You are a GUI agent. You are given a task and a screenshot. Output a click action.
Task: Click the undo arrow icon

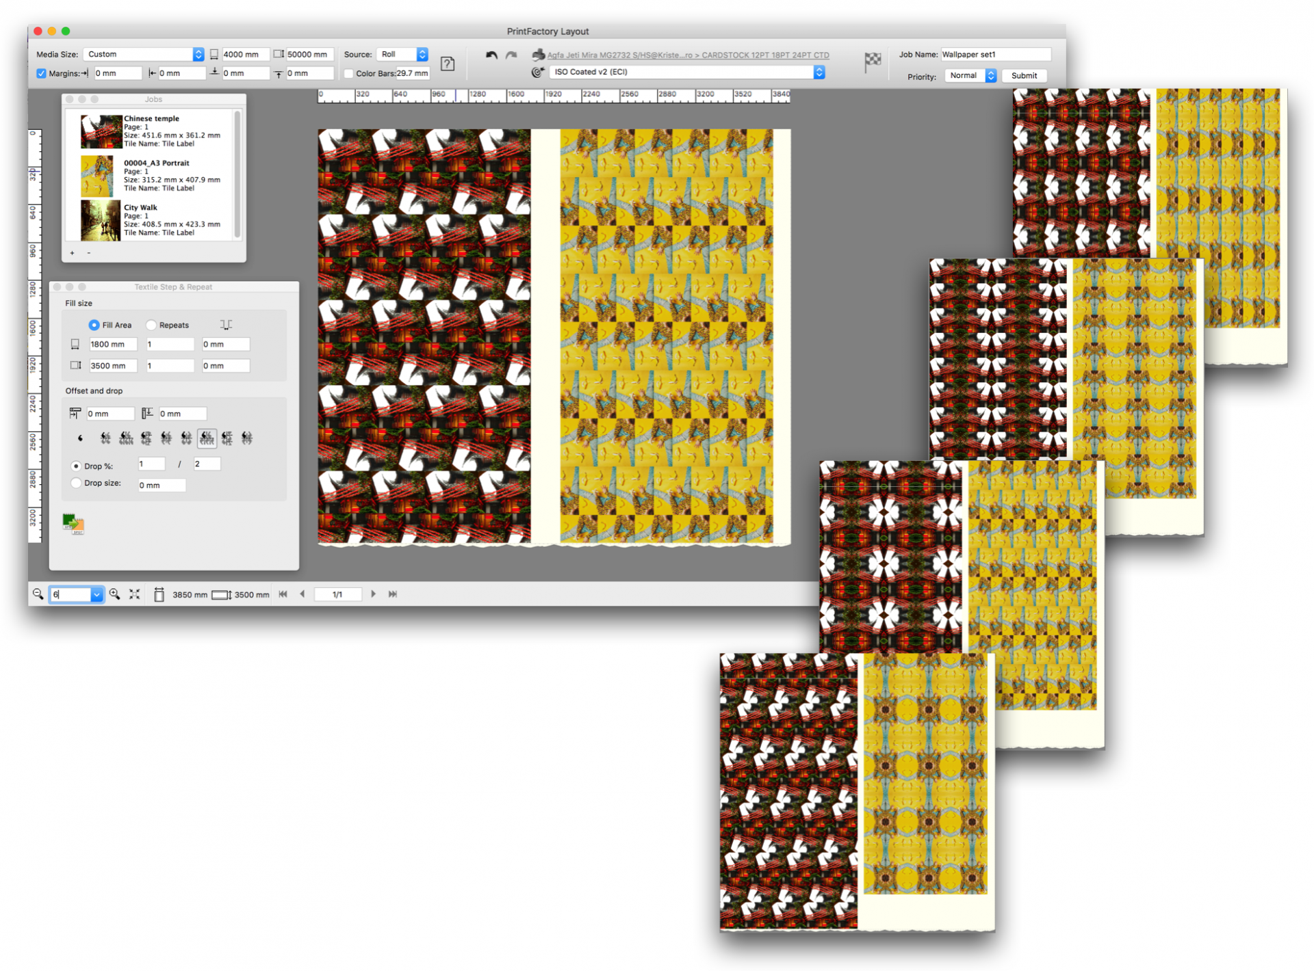coord(491,55)
